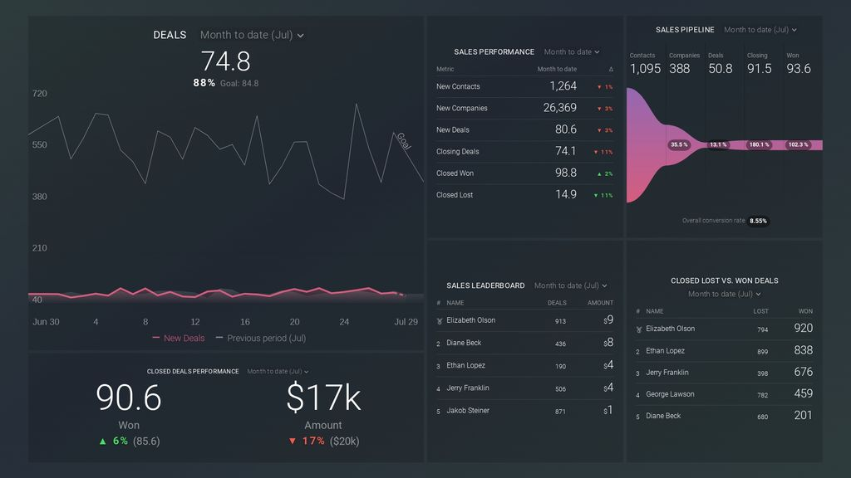Open Closed Deals Performance date dropdown
This screenshot has width=851, height=478.
pyautogui.click(x=278, y=372)
